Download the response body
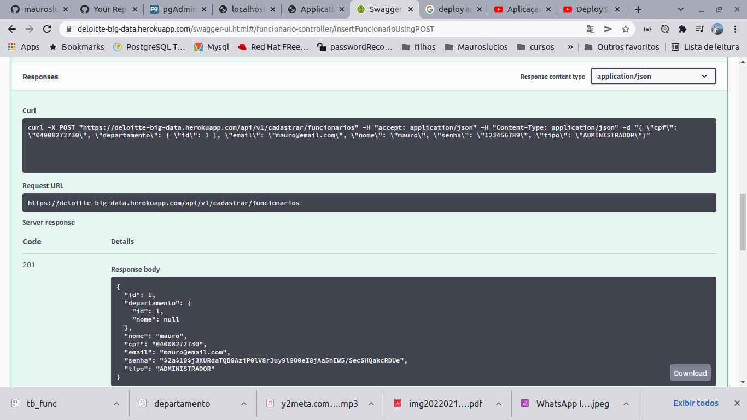Viewport: 747px width, 420px height. 690,373
